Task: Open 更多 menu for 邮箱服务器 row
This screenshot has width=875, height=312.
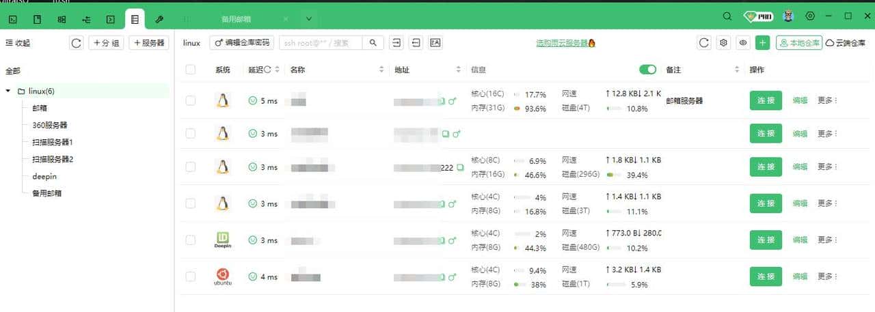Action: [827, 100]
